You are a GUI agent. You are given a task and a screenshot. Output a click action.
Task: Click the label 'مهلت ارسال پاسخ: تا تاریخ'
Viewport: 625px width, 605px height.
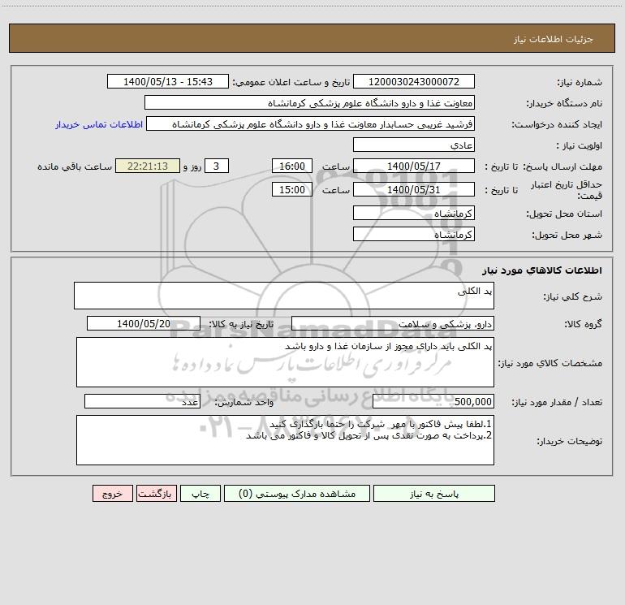(544, 166)
